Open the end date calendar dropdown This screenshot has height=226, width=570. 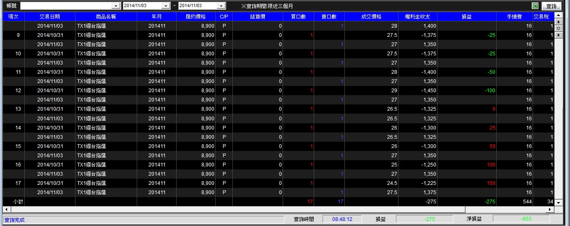click(221, 6)
